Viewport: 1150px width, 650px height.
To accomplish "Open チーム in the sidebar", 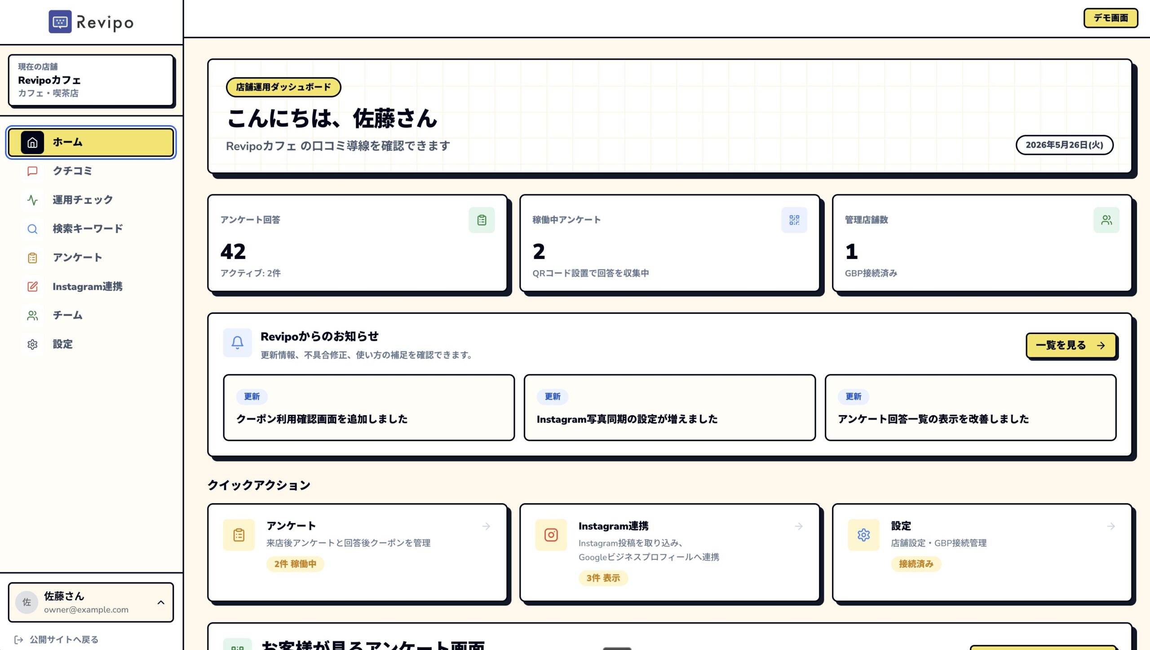I will [x=91, y=316].
